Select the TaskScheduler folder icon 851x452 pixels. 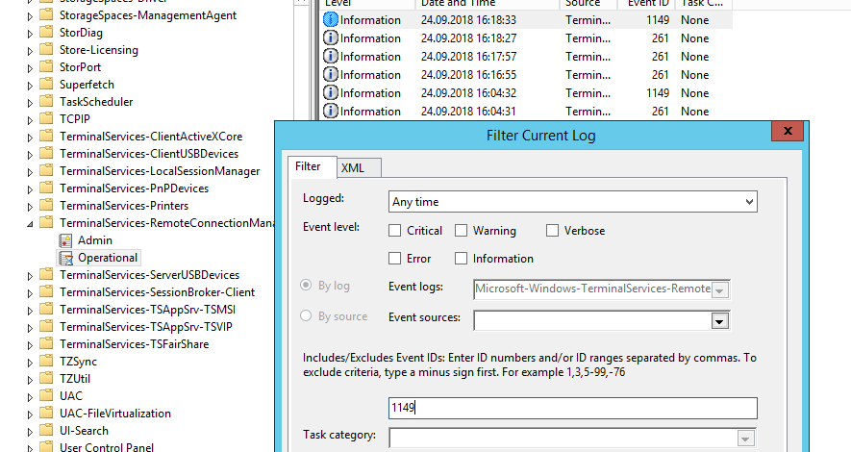pos(47,102)
